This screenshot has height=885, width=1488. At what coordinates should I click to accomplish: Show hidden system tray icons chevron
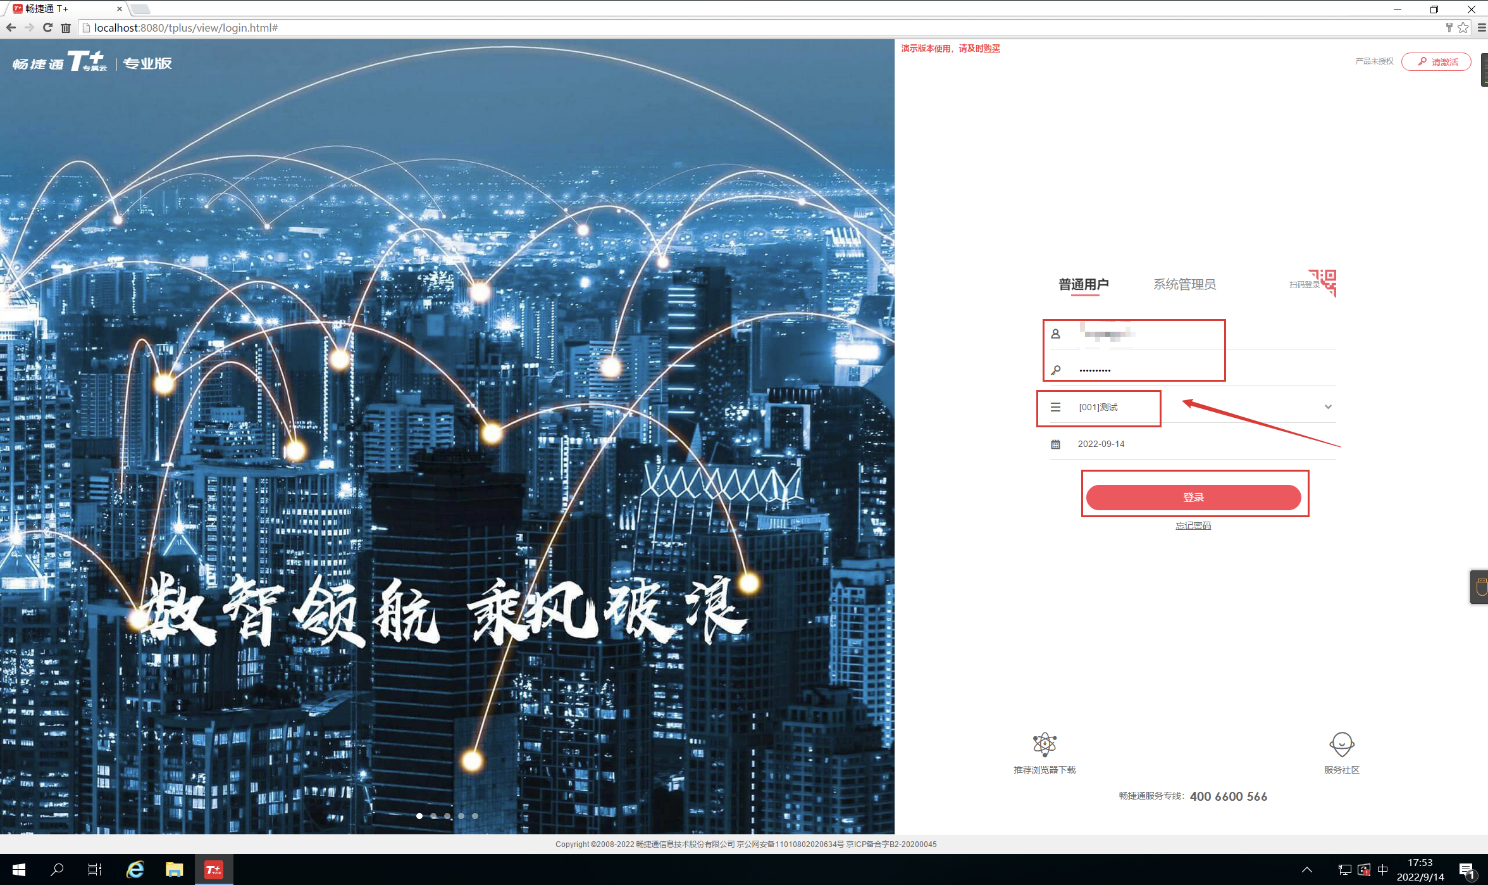click(x=1307, y=870)
